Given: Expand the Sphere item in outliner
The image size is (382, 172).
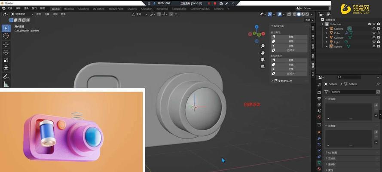Looking at the screenshot, I should point(327,46).
